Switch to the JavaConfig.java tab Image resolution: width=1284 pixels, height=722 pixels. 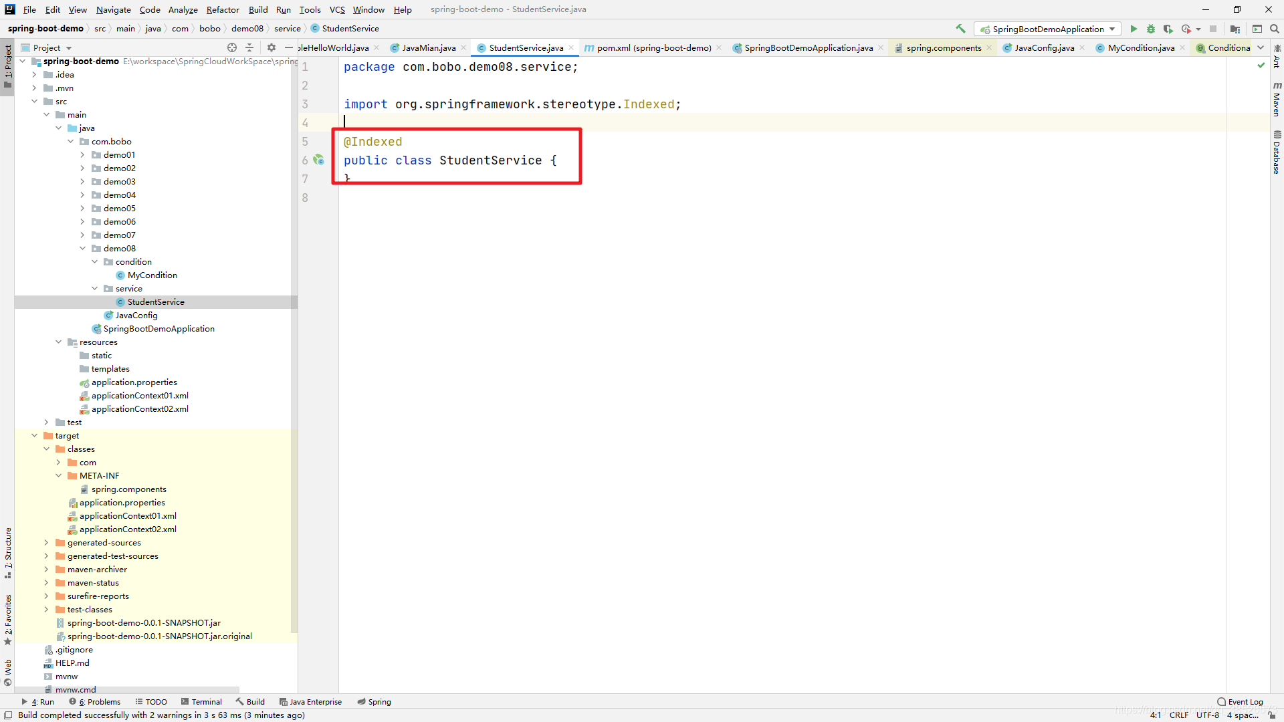[1043, 47]
